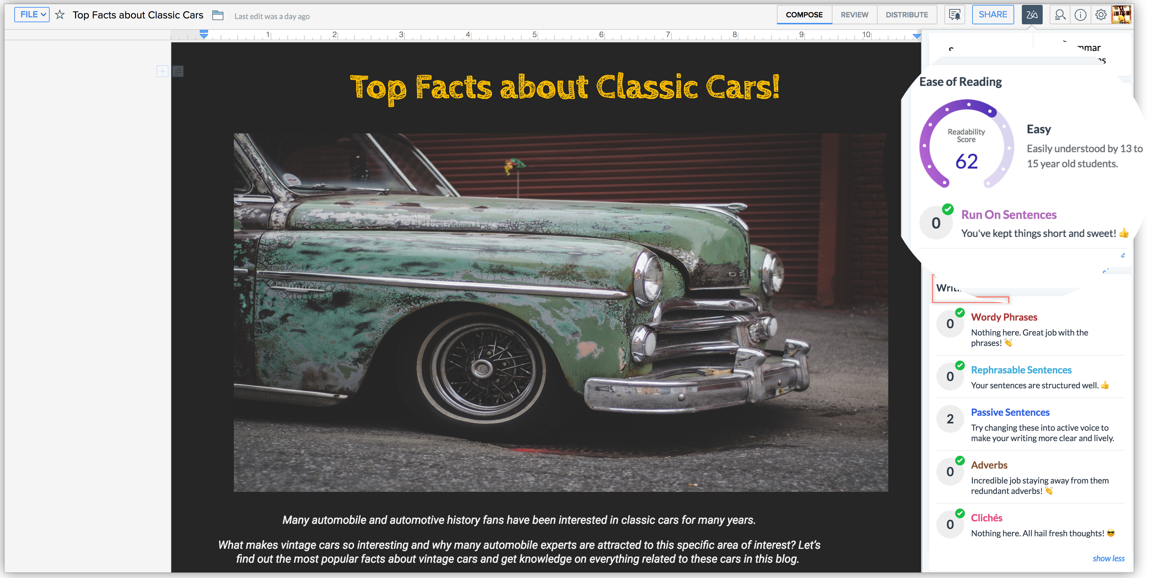Click the right indent marker on ruler

(917, 36)
